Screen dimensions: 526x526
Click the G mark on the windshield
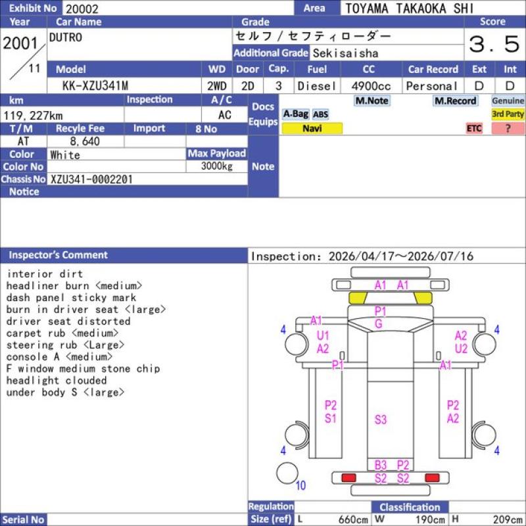[379, 323]
